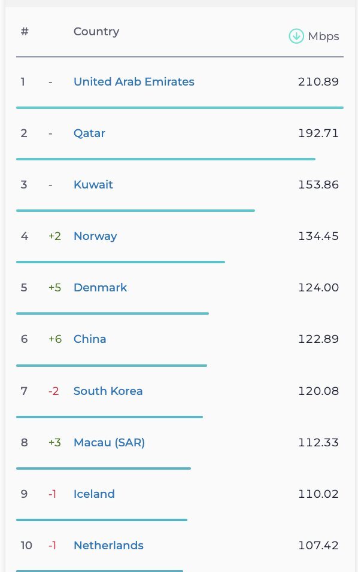Click the -2 indicator beside South Korea
The height and width of the screenshot is (572, 358).
pos(53,391)
